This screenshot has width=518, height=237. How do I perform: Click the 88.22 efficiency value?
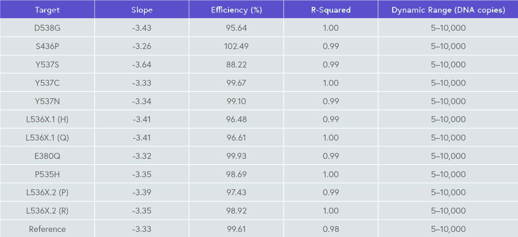pyautogui.click(x=236, y=65)
